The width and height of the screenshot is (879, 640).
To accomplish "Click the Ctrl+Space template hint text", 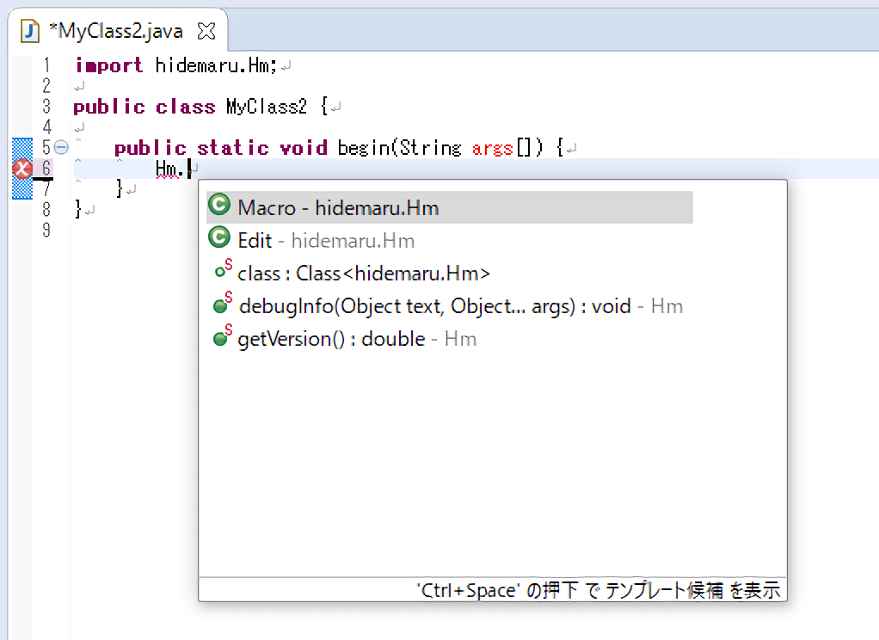I will 598,590.
